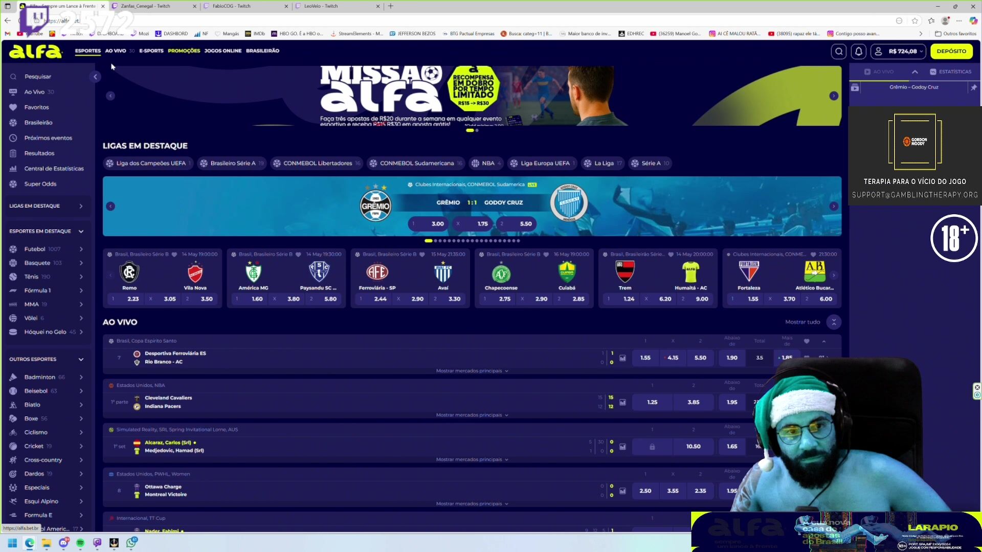Viewport: 982px width, 552px height.
Task: Pin the Grêmio – Godoy Cruz widget
Action: pos(973,87)
